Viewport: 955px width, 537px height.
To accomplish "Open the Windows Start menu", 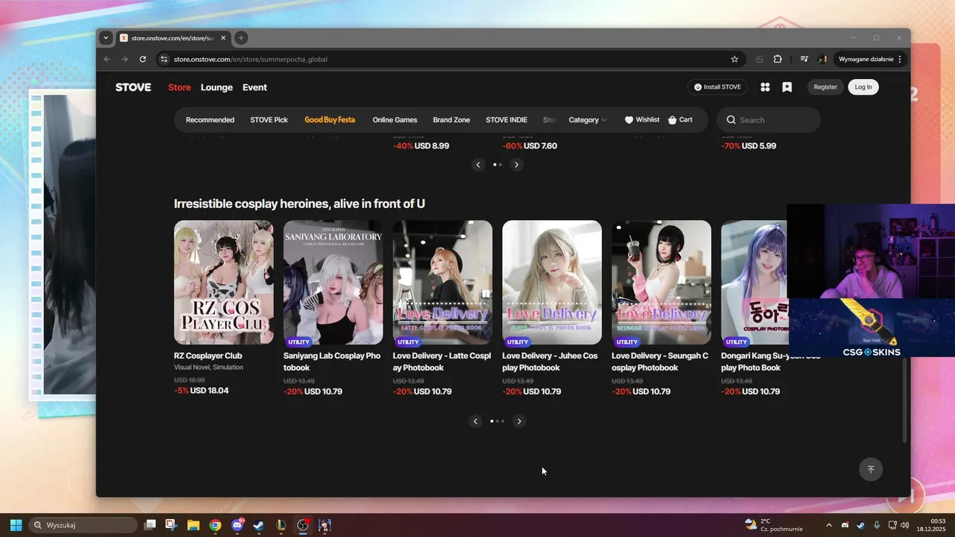I will [16, 525].
